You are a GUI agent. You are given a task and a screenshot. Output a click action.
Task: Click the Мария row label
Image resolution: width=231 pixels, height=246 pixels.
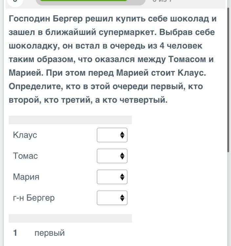(x=26, y=177)
